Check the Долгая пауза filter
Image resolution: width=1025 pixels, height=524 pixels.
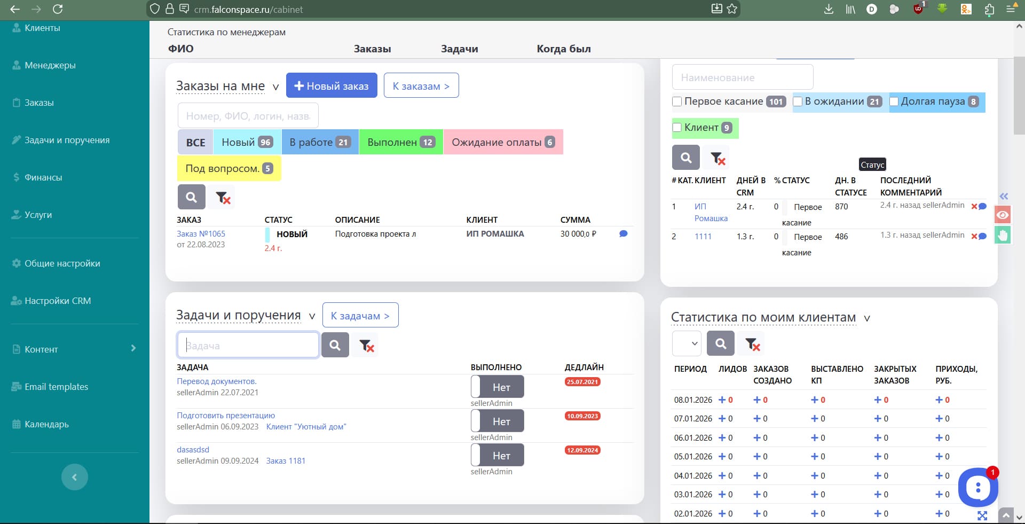(894, 101)
